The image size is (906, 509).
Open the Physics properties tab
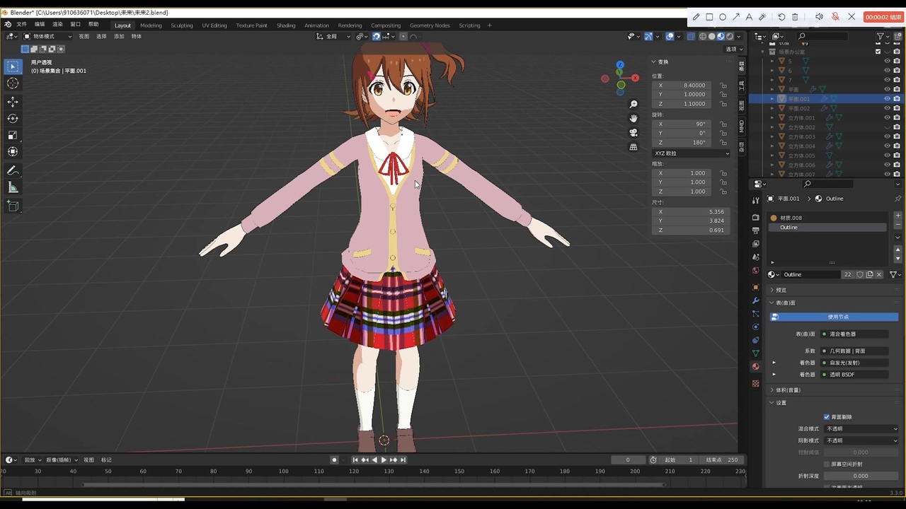click(x=756, y=327)
